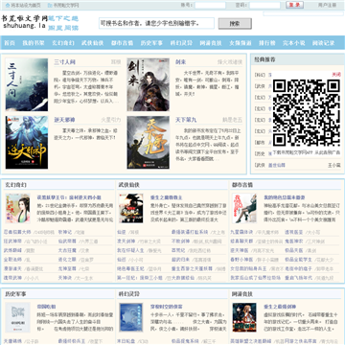Image resolution: width=345 pixels, height=345 pixels.
Task: Open 九星霸体诀 in the 都市言情 list
Action: pos(241,232)
